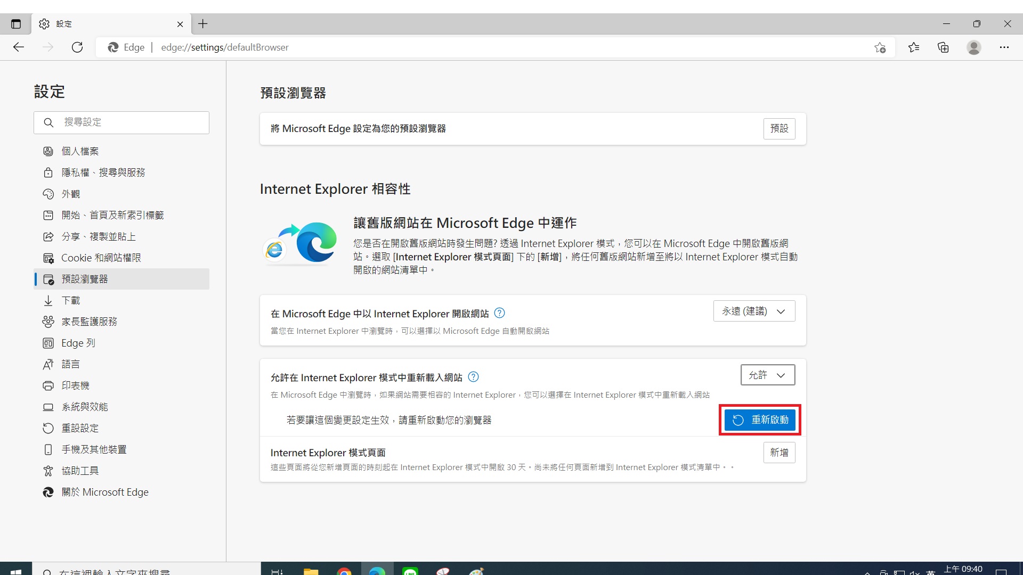
Task: Open the Settings and more ellipsis menu
Action: (1004, 47)
